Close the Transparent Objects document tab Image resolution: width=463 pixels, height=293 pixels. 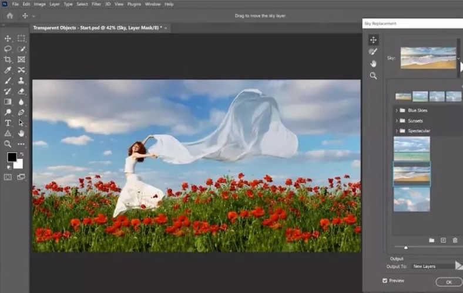click(166, 28)
